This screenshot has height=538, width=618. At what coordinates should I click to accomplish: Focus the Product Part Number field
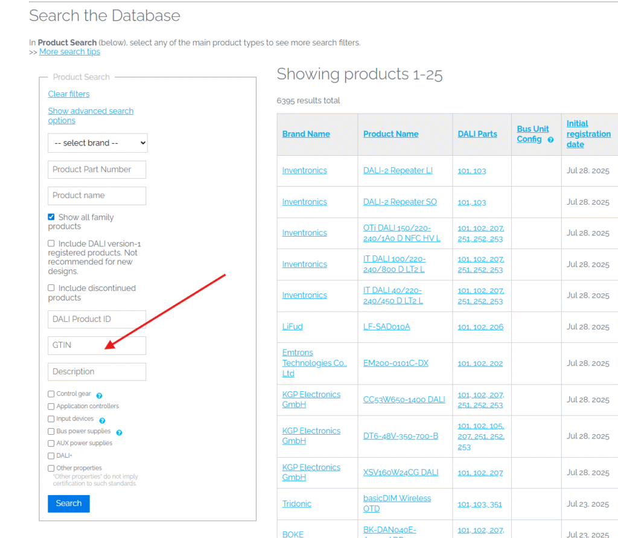(x=97, y=170)
